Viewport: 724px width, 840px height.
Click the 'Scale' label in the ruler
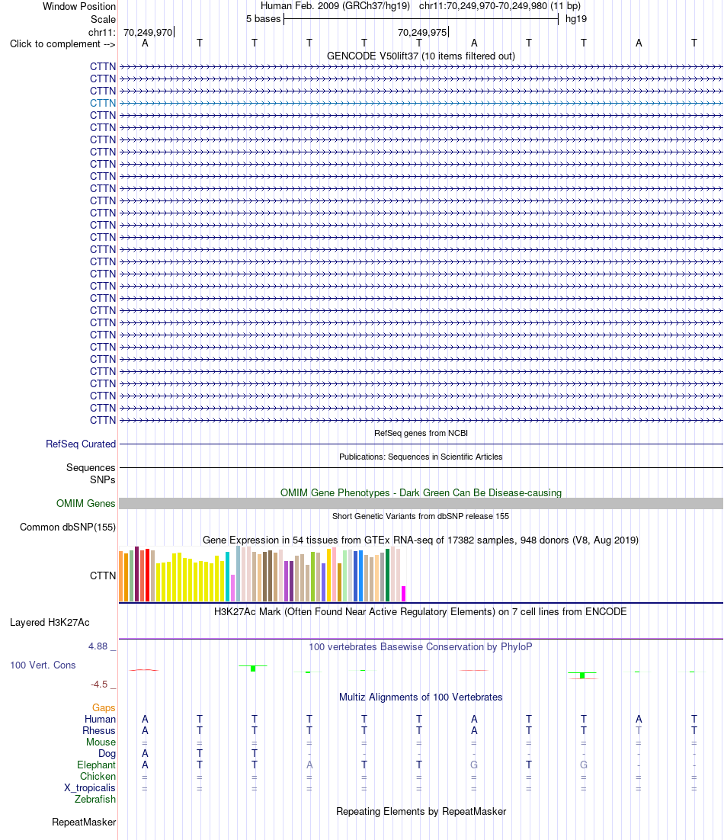pos(103,19)
